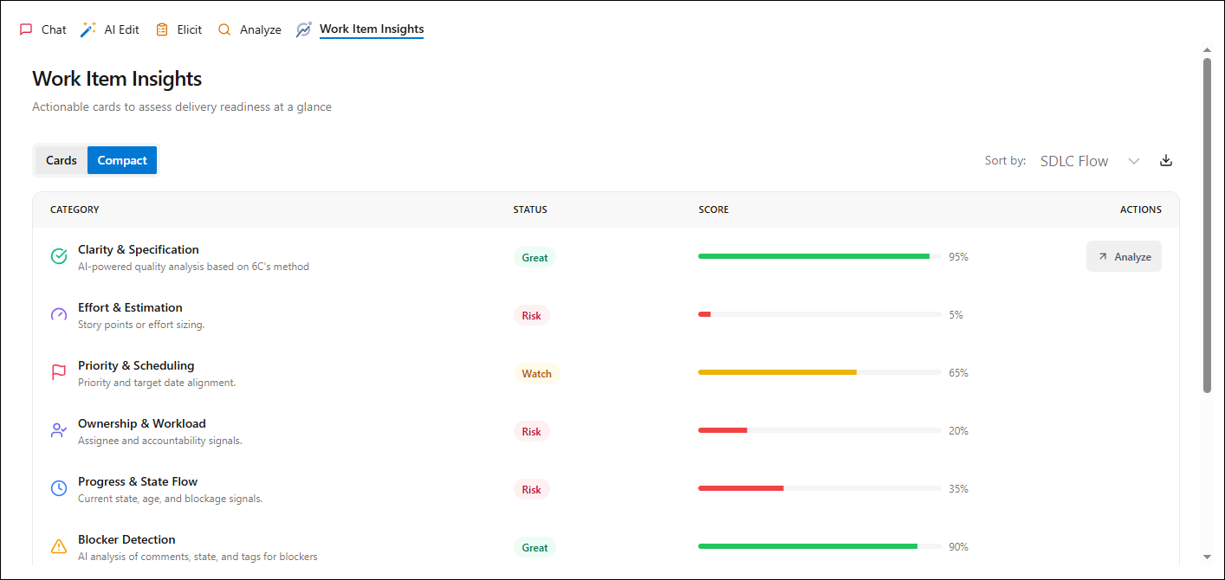Screen dimensions: 1225x580
Task: Click the STATUS column header
Action: [530, 209]
